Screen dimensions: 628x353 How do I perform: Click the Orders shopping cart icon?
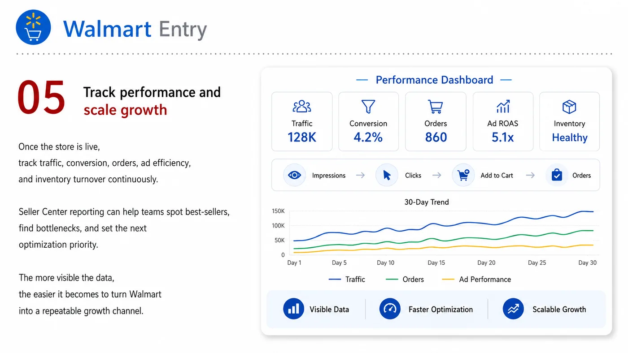tap(436, 107)
